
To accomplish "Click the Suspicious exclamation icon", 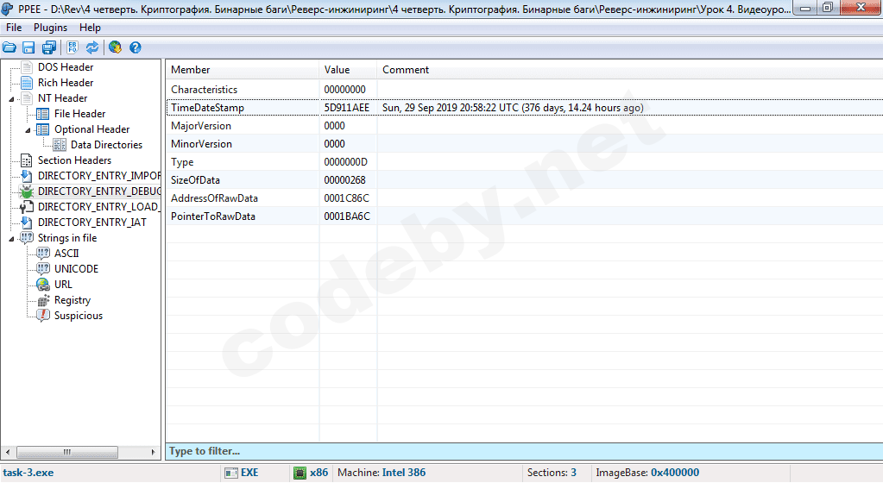I will (43, 316).
